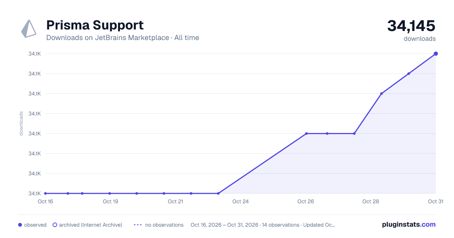Click the Prisma logo icon

pyautogui.click(x=29, y=29)
